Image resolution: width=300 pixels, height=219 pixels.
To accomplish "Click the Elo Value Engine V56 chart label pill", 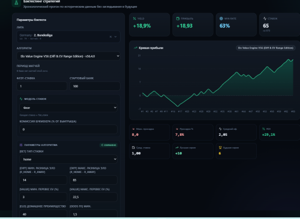I will click(x=266, y=48).
